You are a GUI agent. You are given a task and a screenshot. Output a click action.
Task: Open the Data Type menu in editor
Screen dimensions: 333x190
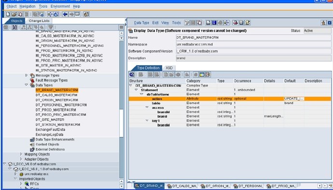pyautogui.click(x=142, y=23)
